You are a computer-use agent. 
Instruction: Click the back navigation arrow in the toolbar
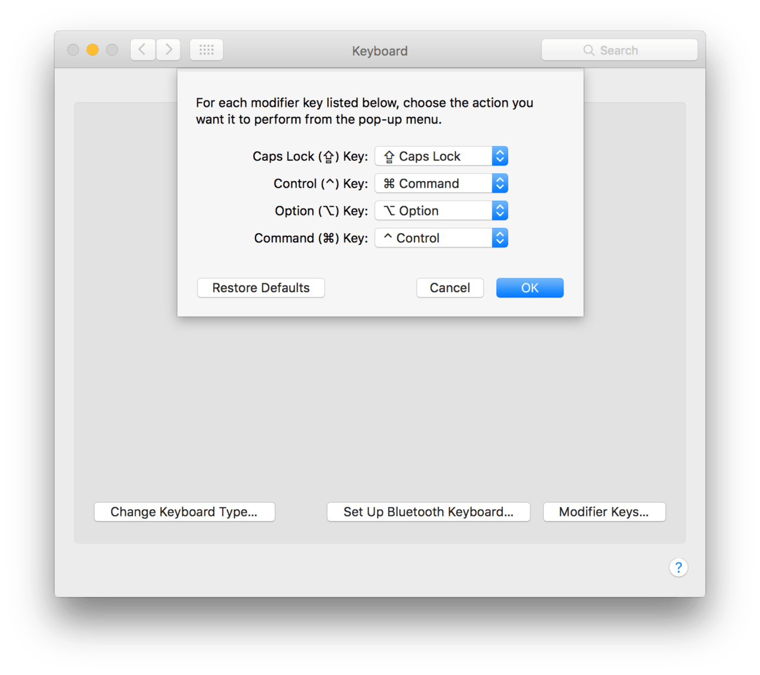point(142,50)
